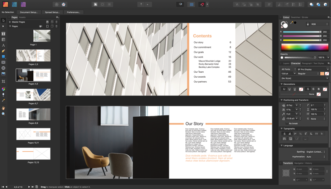The height and width of the screenshot is (189, 331).
Task: Open Preflight eye icon in top toolbar
Action: coord(180,4)
